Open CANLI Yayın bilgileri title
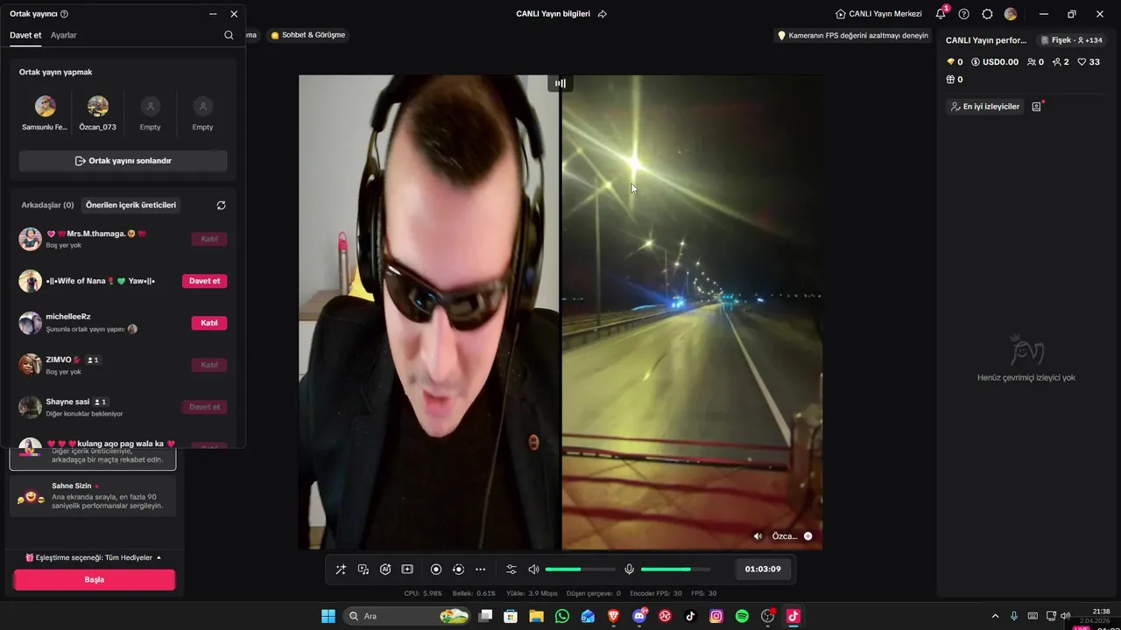This screenshot has height=630, width=1121. pyautogui.click(x=553, y=14)
